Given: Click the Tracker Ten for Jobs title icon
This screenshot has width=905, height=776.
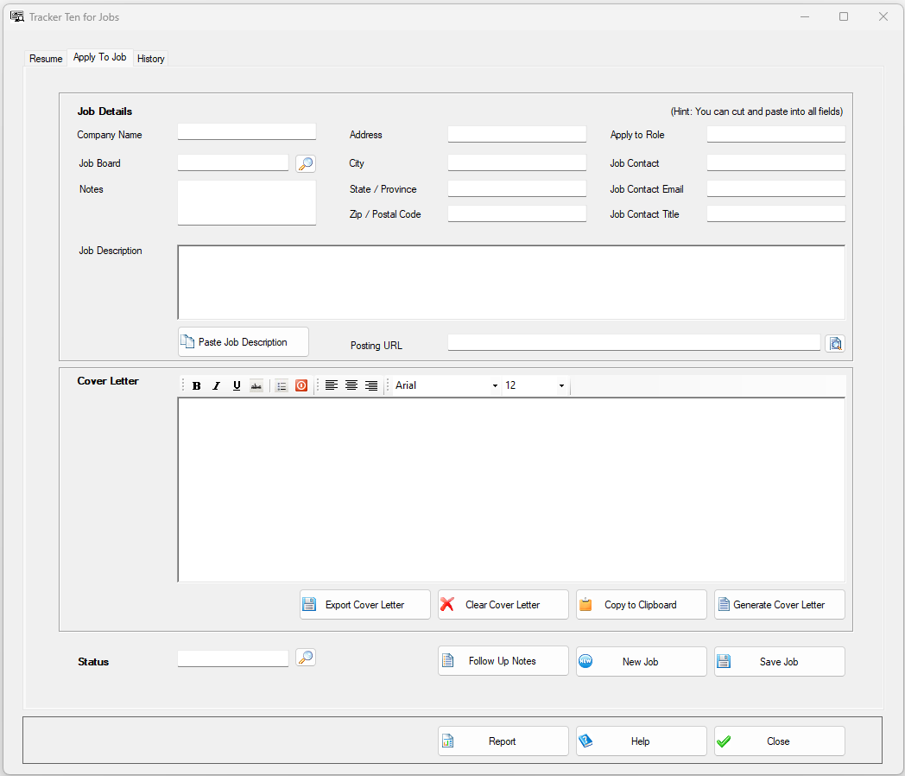Looking at the screenshot, I should tap(17, 16).
